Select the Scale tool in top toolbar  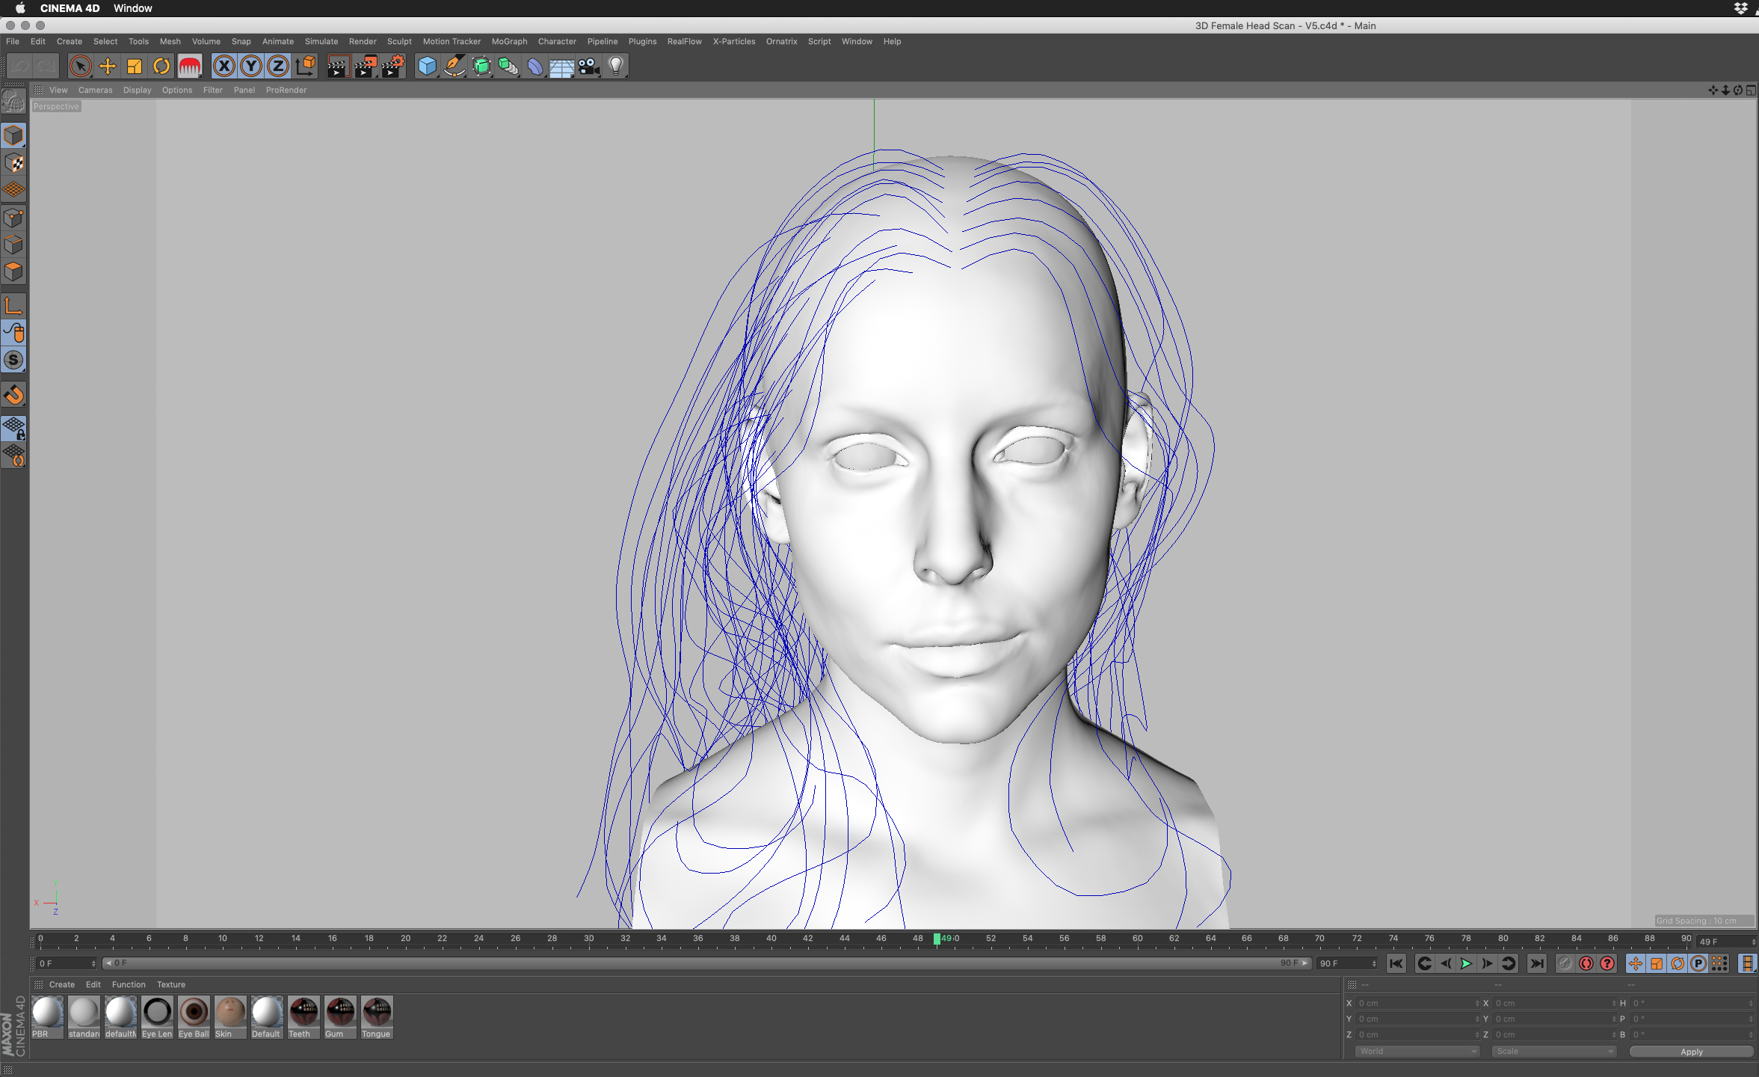click(135, 67)
